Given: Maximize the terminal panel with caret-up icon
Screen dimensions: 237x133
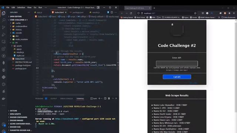Looking at the screenshot, I should [x=113, y=99].
